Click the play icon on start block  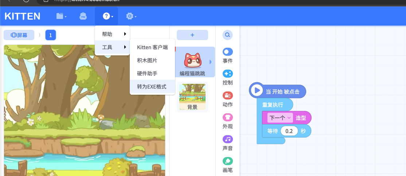click(x=257, y=90)
